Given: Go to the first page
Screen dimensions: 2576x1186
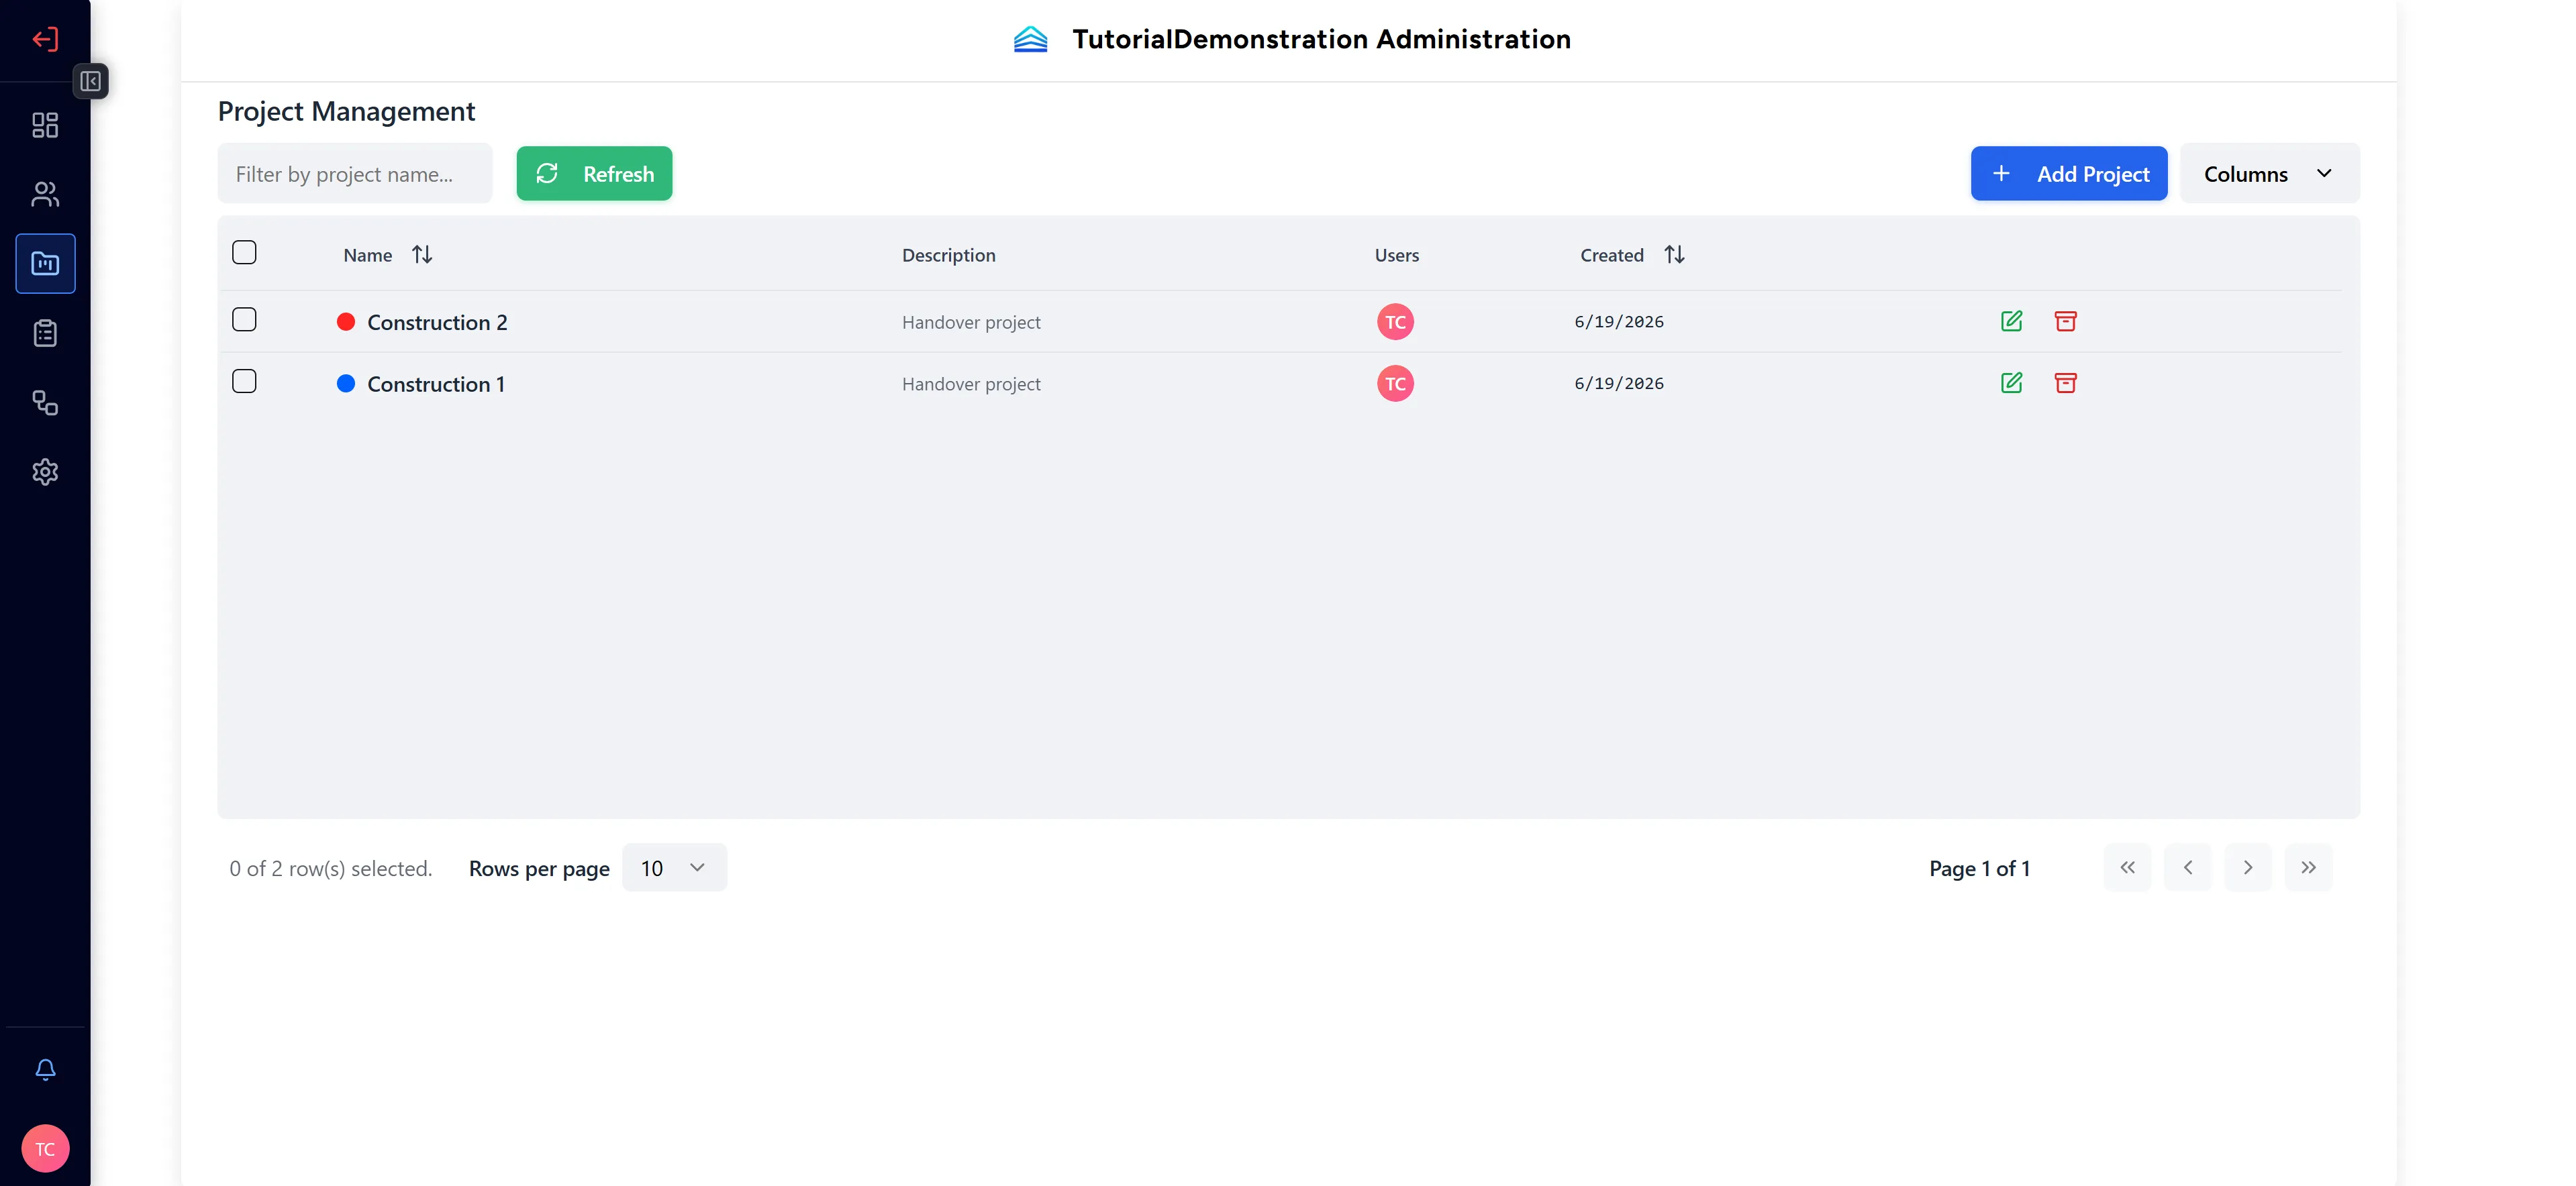Looking at the screenshot, I should pos(2127,867).
